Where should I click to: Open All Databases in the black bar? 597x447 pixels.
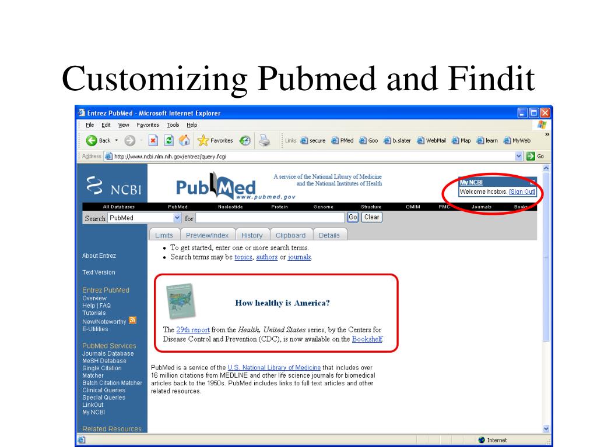(x=119, y=207)
